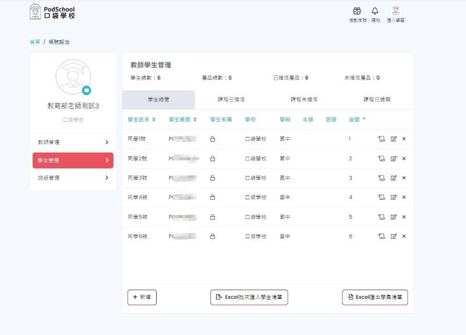
Task: Click the camera badge on profile avatar
Action: click(86, 90)
